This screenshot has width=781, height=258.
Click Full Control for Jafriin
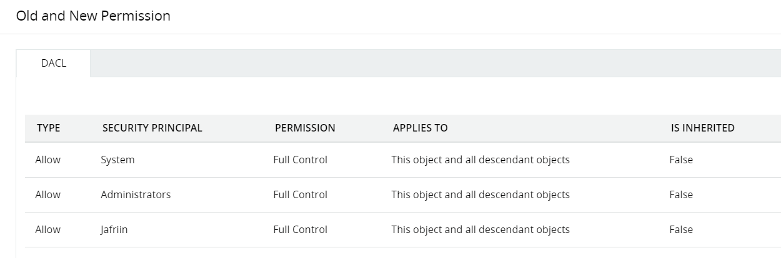(300, 229)
